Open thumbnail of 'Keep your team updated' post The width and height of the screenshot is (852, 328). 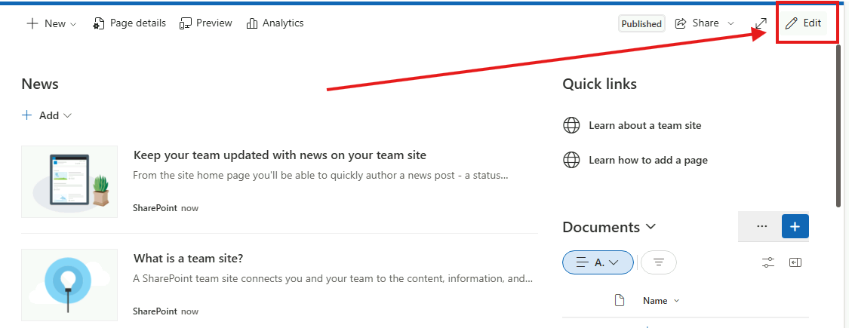point(69,182)
